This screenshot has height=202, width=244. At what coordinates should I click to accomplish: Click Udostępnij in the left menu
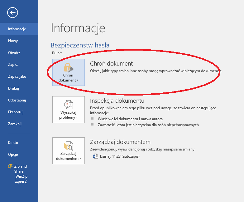tap(17, 100)
